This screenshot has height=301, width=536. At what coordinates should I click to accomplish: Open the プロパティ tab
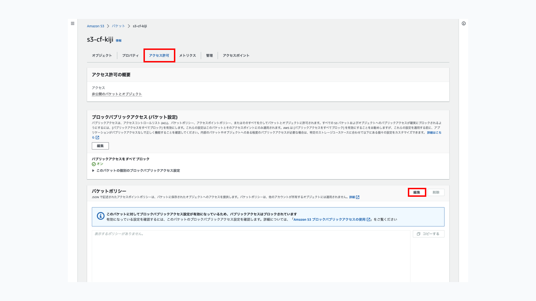(x=130, y=55)
